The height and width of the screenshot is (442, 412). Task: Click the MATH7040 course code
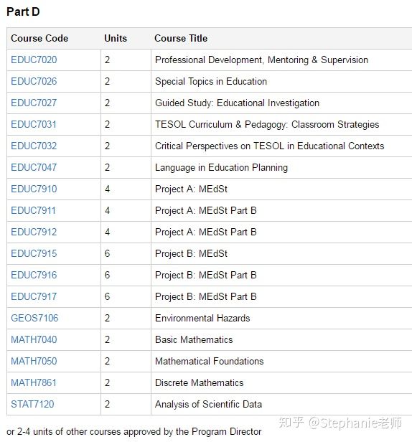(x=34, y=339)
